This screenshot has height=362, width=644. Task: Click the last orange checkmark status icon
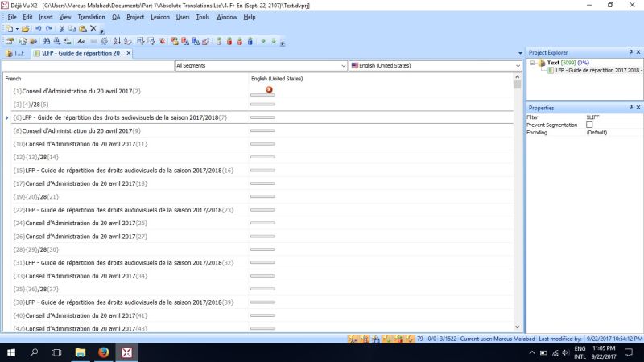click(410, 339)
